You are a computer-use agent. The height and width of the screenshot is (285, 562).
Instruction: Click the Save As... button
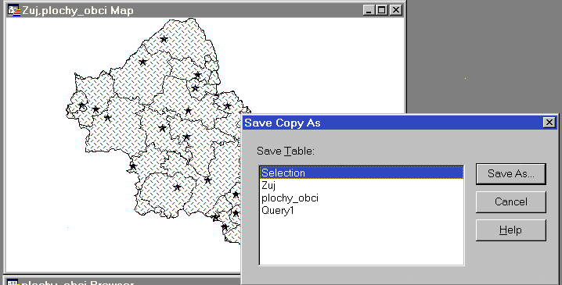(511, 174)
